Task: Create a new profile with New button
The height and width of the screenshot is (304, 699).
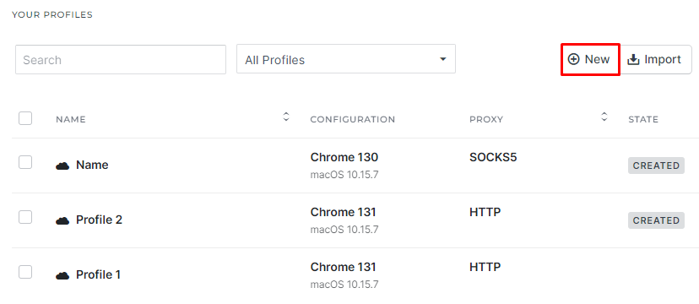Action: pos(590,59)
